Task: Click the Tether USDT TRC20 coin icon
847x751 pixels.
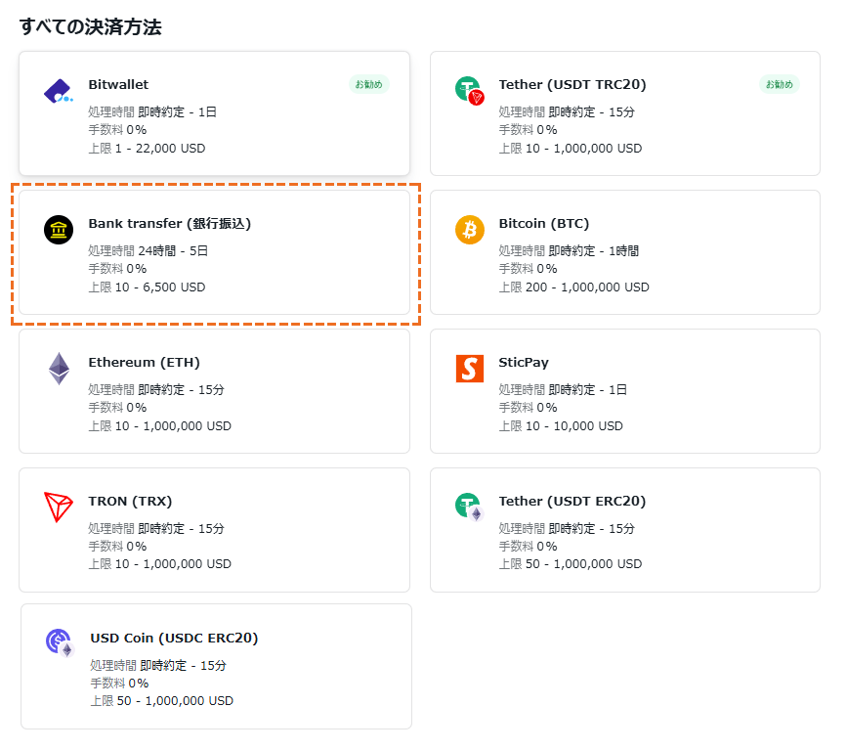Action: click(469, 90)
